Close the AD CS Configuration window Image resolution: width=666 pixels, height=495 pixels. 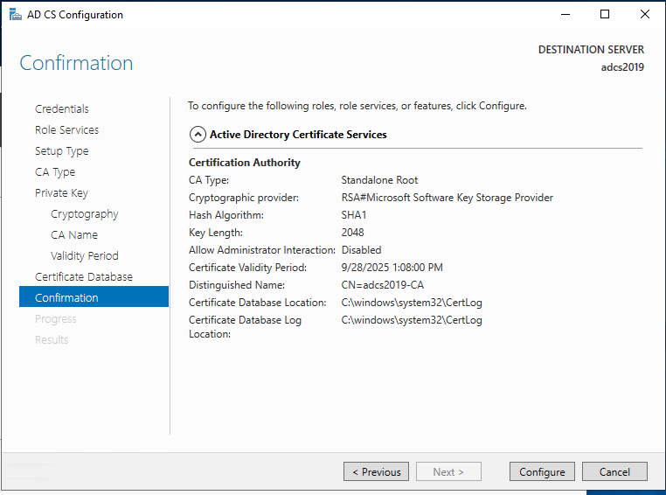tap(645, 15)
